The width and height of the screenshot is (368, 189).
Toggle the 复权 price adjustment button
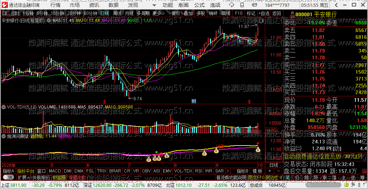coord(176,13)
